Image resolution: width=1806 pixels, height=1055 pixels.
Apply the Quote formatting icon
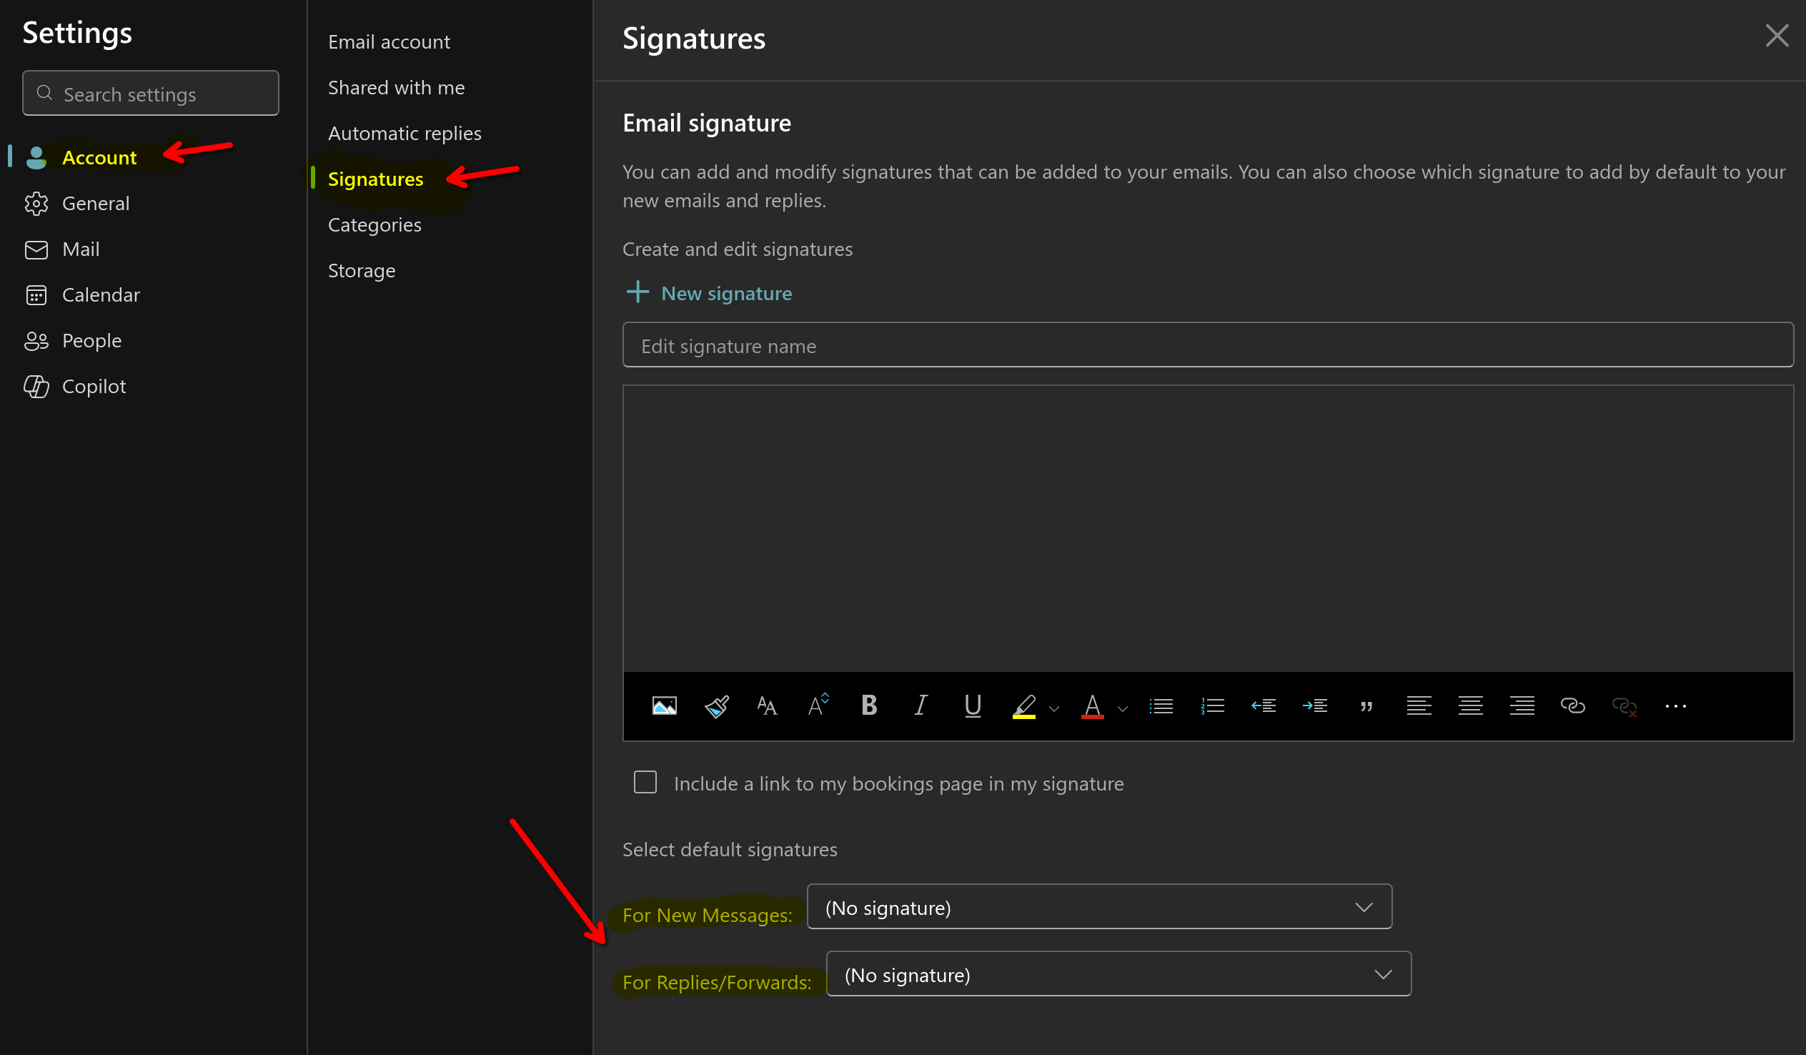[x=1366, y=706]
